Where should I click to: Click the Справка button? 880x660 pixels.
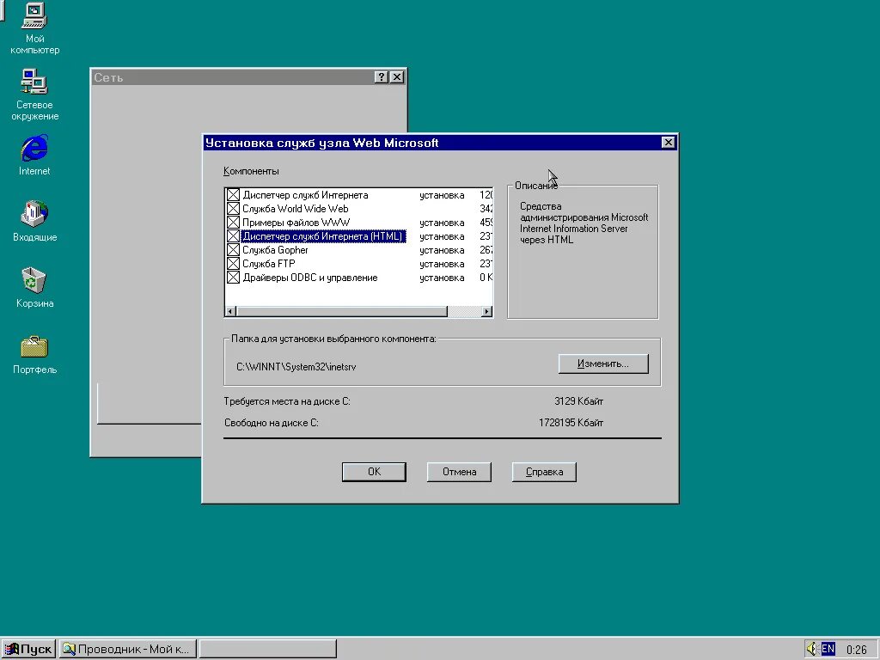(x=544, y=472)
